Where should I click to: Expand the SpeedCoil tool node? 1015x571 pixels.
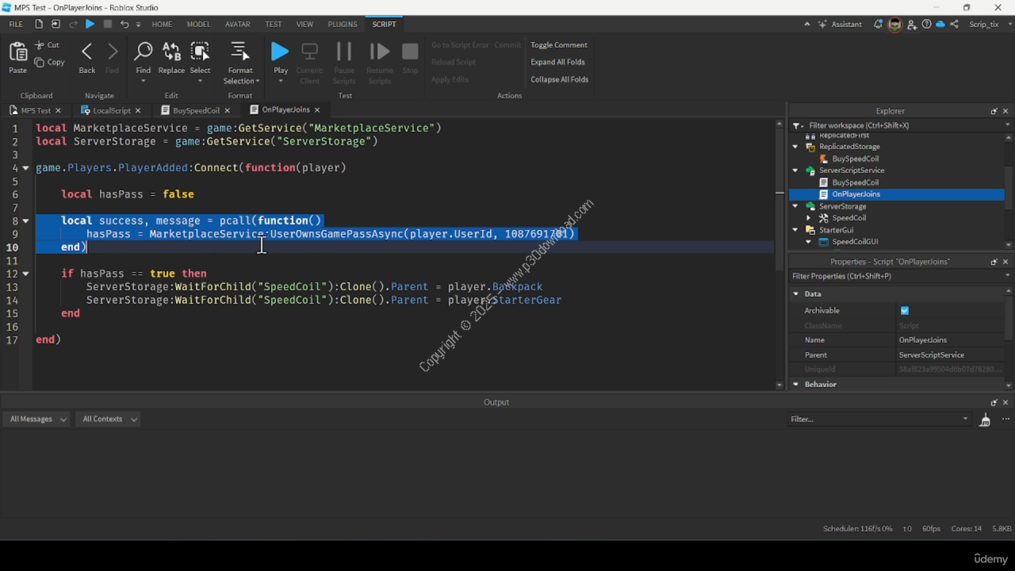[x=809, y=218]
